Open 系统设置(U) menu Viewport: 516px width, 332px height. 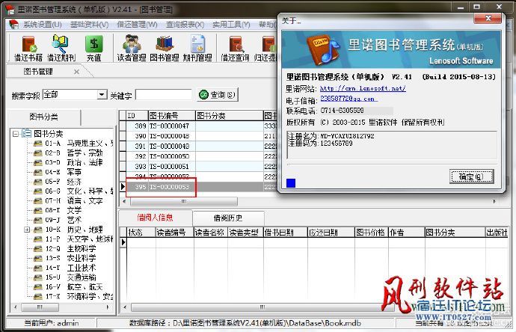click(x=42, y=25)
